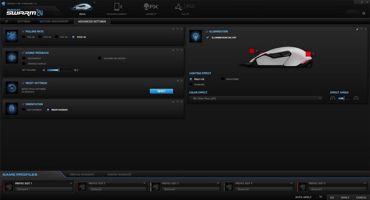This screenshot has height=200, width=370.
Task: Enable Volume Up/Down sound feedback
Action: (x=100, y=58)
